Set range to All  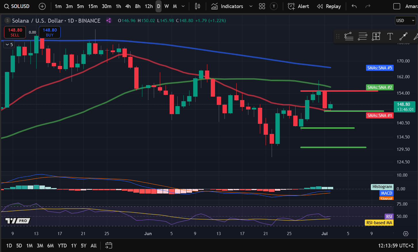pyautogui.click(x=94, y=245)
